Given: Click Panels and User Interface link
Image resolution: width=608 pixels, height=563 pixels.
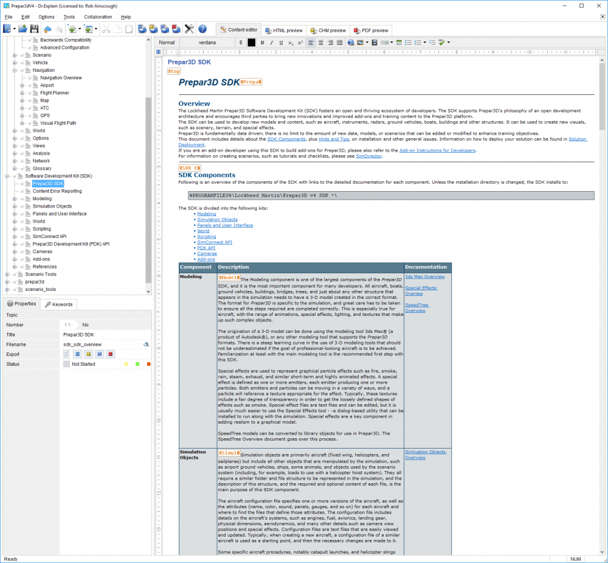Looking at the screenshot, I should tap(225, 225).
